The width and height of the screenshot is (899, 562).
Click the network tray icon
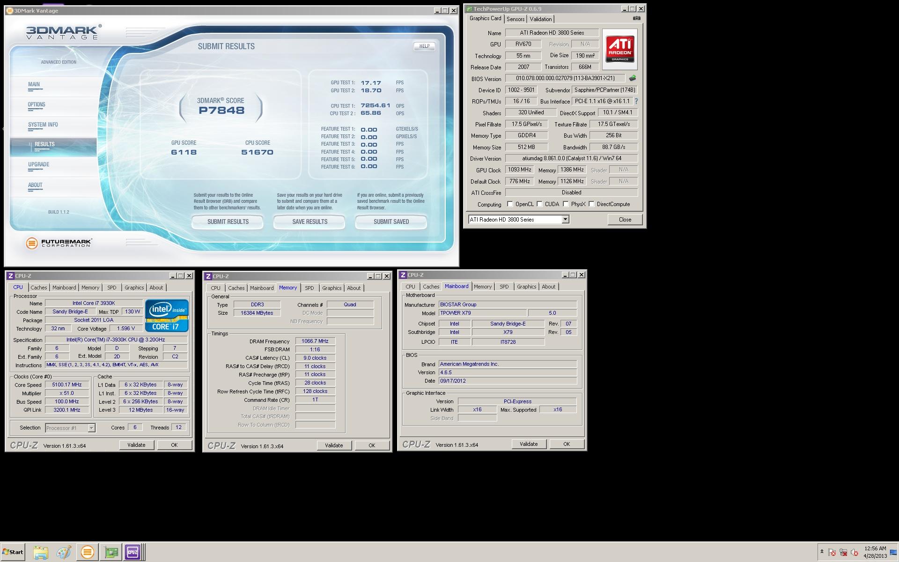coord(843,553)
